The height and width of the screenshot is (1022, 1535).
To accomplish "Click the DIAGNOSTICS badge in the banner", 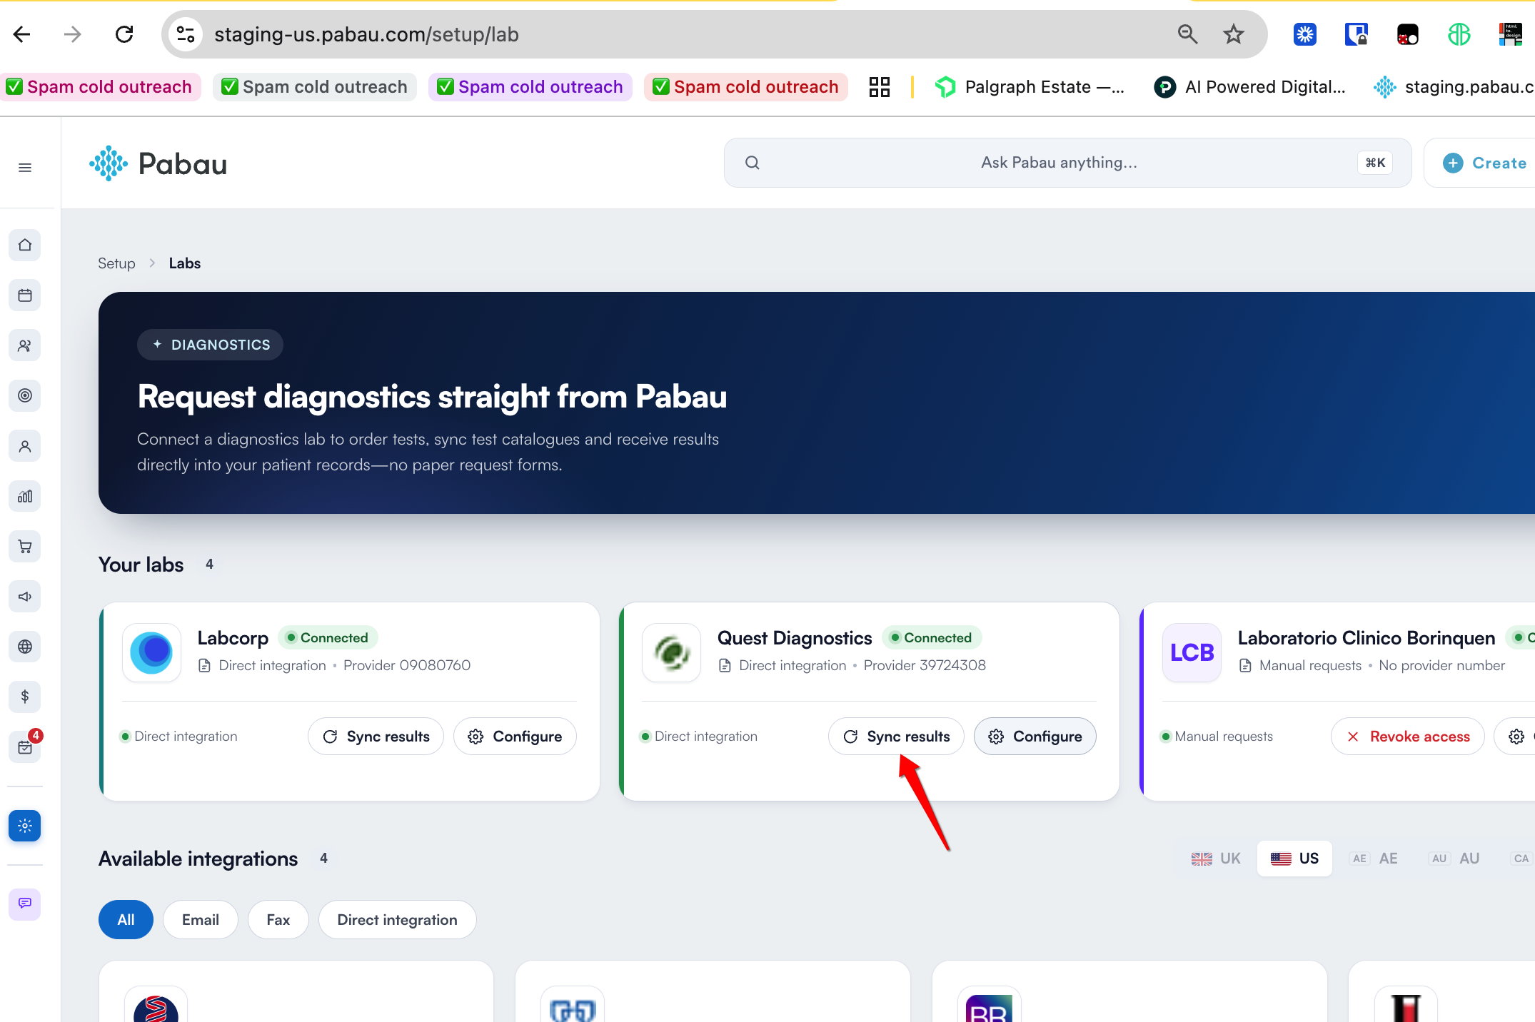I will coord(210,345).
